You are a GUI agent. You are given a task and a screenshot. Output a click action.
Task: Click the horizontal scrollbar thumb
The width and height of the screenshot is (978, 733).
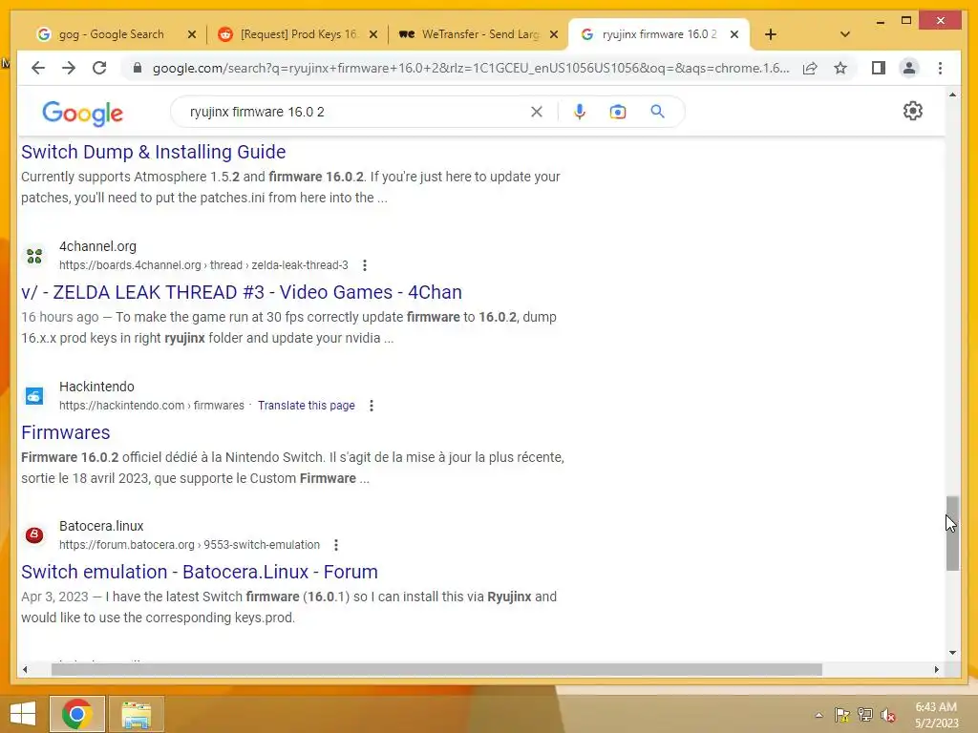coord(436,669)
